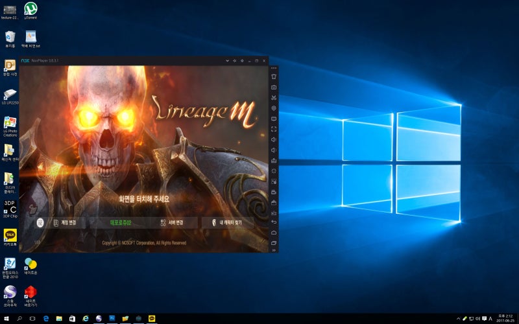Screen dimensions: 519x324
Task: Click the Lineage M logo on the splash screen
Action: pos(204,111)
